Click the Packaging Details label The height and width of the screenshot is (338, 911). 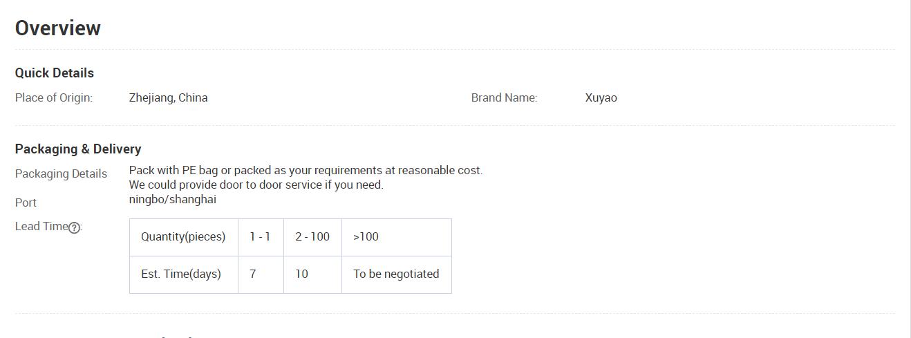click(61, 173)
